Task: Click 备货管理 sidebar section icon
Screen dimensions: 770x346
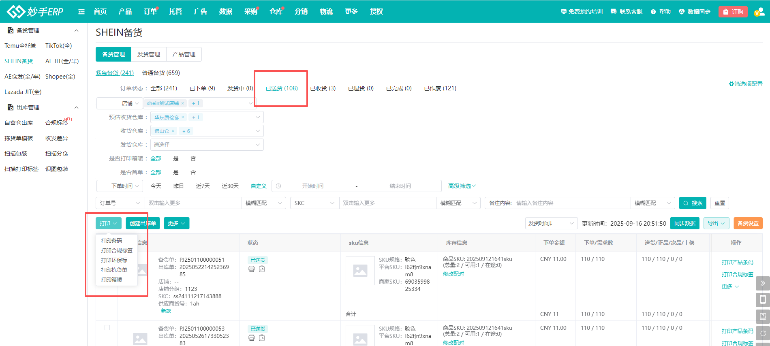Action: tap(11, 30)
